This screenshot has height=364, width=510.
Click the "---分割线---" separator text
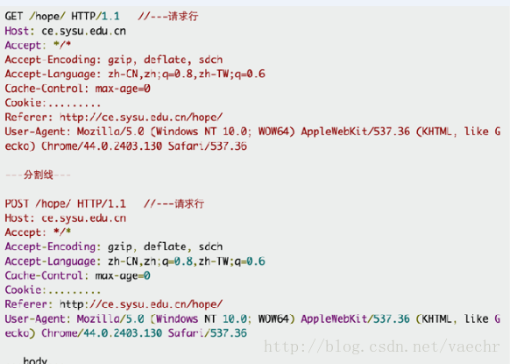pyautogui.click(x=38, y=175)
